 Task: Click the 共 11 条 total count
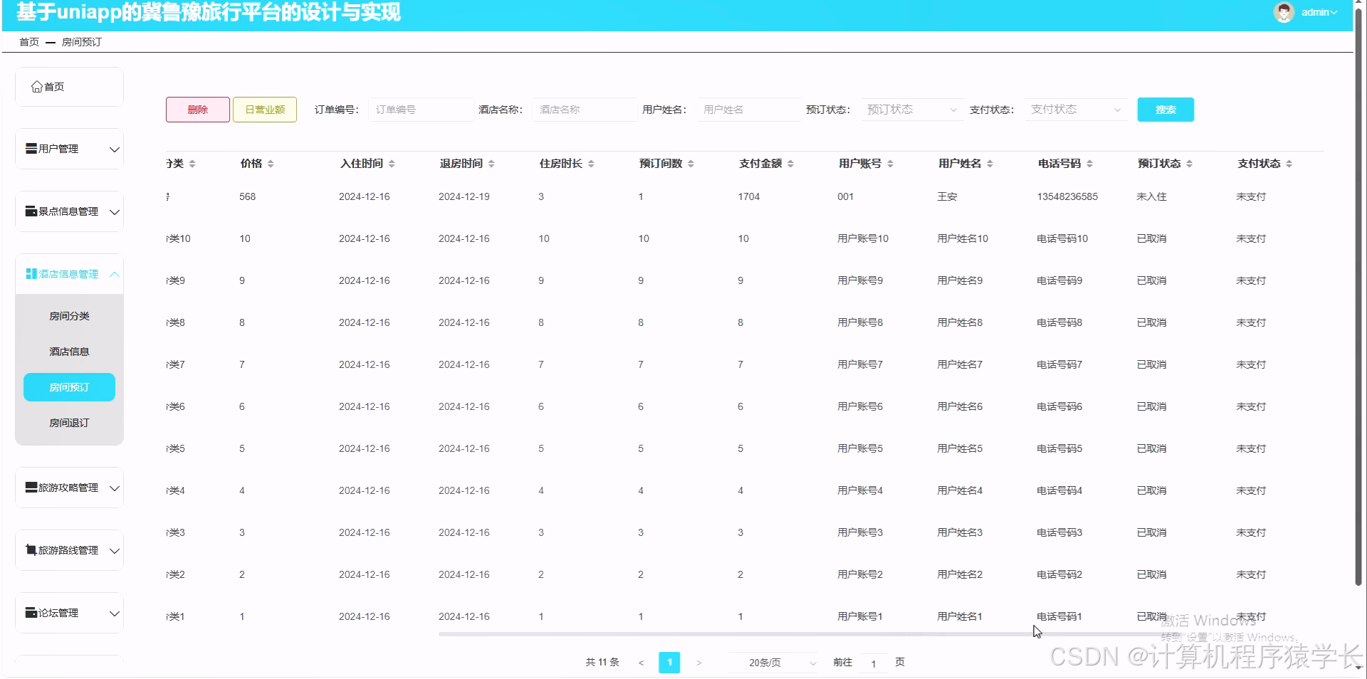[602, 663]
